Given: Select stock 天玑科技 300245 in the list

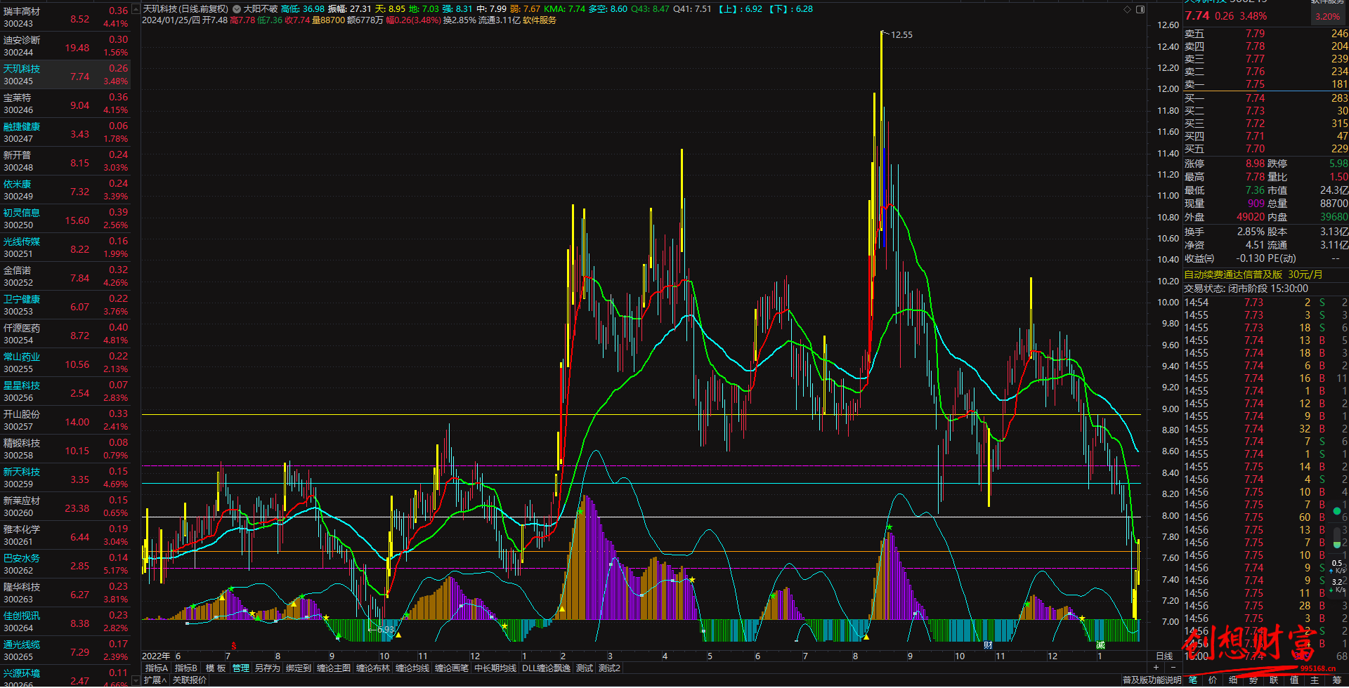Looking at the screenshot, I should click(65, 75).
